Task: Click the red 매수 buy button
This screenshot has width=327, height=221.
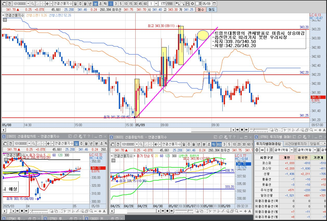Action: click(201, 10)
